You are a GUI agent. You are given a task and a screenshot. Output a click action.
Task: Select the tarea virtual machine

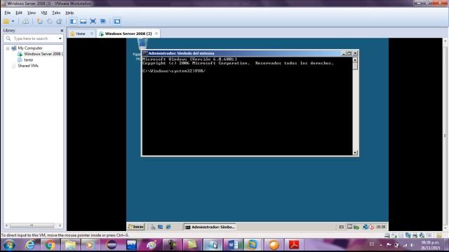tap(28, 59)
